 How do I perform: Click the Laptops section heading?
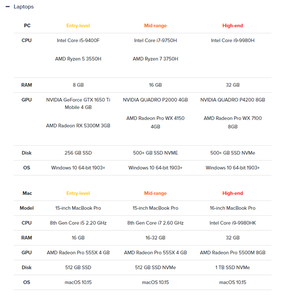click(23, 6)
